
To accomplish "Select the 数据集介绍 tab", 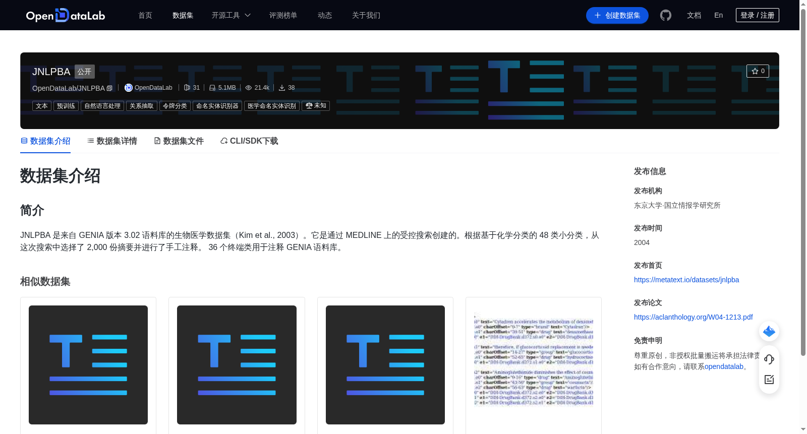I will [x=45, y=141].
